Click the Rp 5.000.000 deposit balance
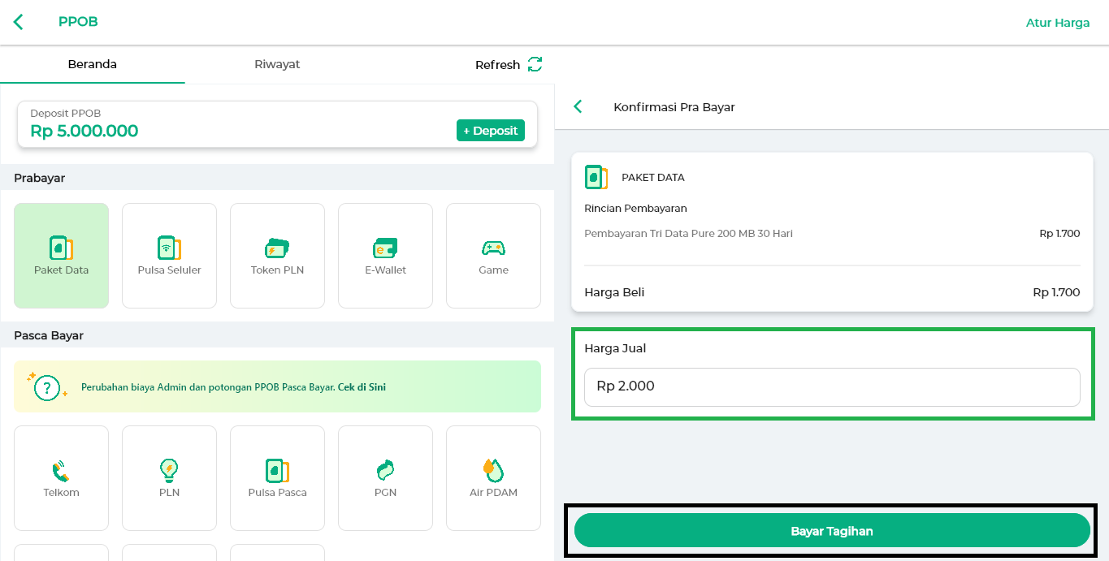This screenshot has width=1109, height=561. click(84, 131)
